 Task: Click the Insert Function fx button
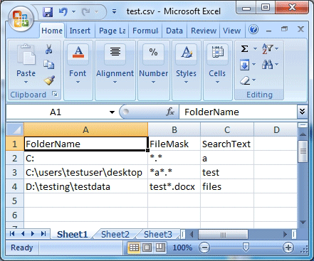pyautogui.click(x=170, y=112)
